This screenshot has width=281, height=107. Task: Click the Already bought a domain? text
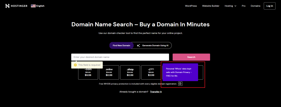pyautogui.click(x=134, y=92)
